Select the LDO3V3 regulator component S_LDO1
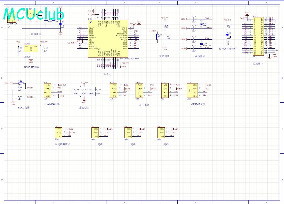This screenshot has height=204, width=284. 31,49
